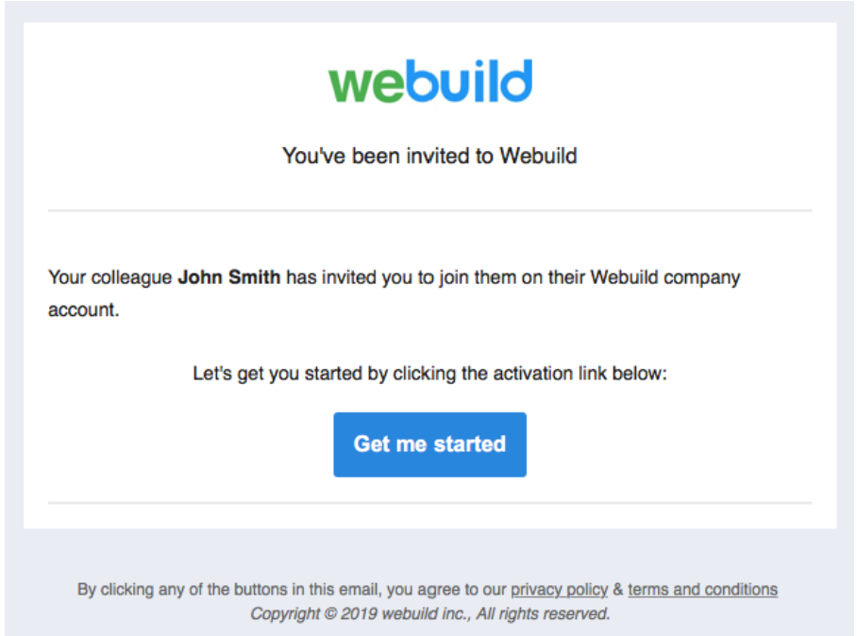Click the copyright © symbol
Viewport: 857px width, 636px height.
[x=330, y=613]
